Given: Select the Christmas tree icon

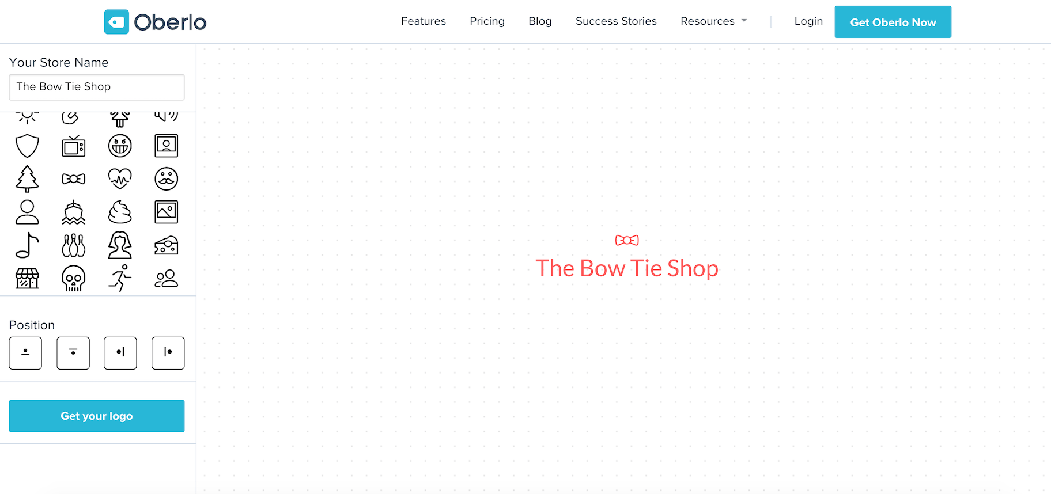Looking at the screenshot, I should (x=27, y=178).
